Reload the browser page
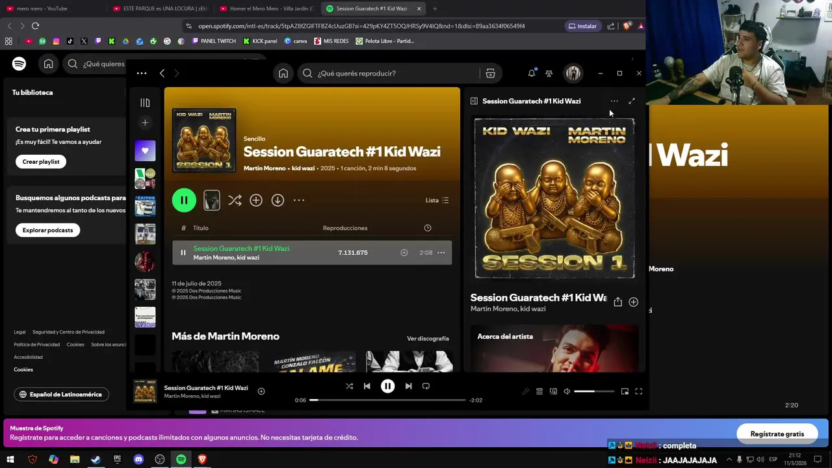Image resolution: width=832 pixels, height=468 pixels. (x=35, y=26)
